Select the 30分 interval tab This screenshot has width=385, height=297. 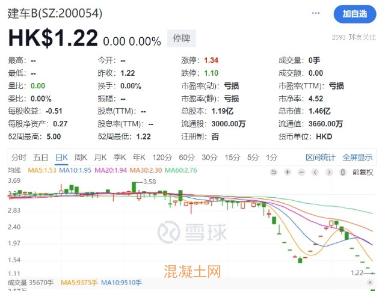click(209, 158)
